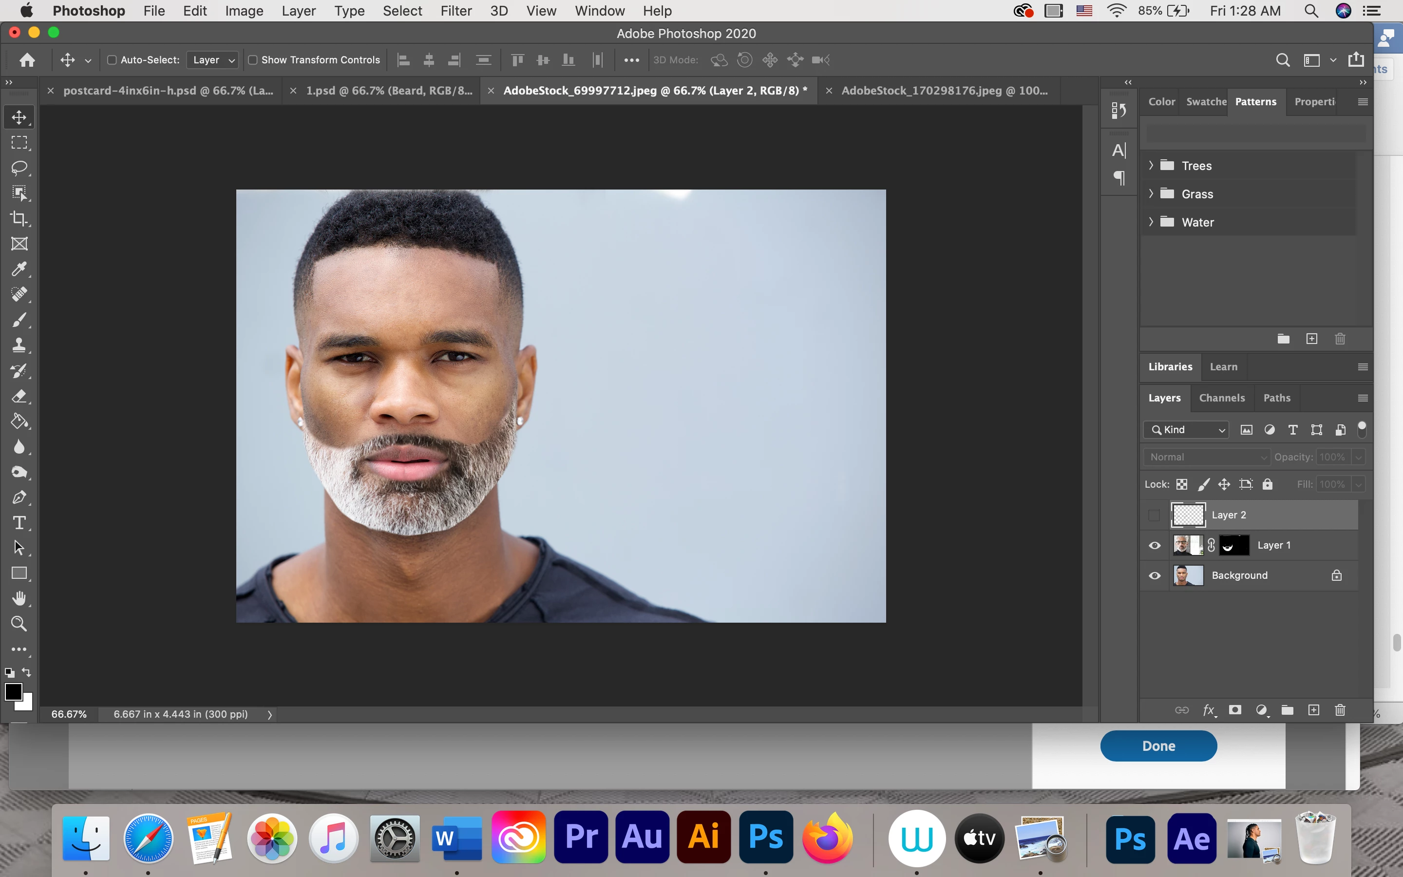This screenshot has height=877, width=1403.
Task: Hide the Background layer
Action: click(x=1154, y=575)
